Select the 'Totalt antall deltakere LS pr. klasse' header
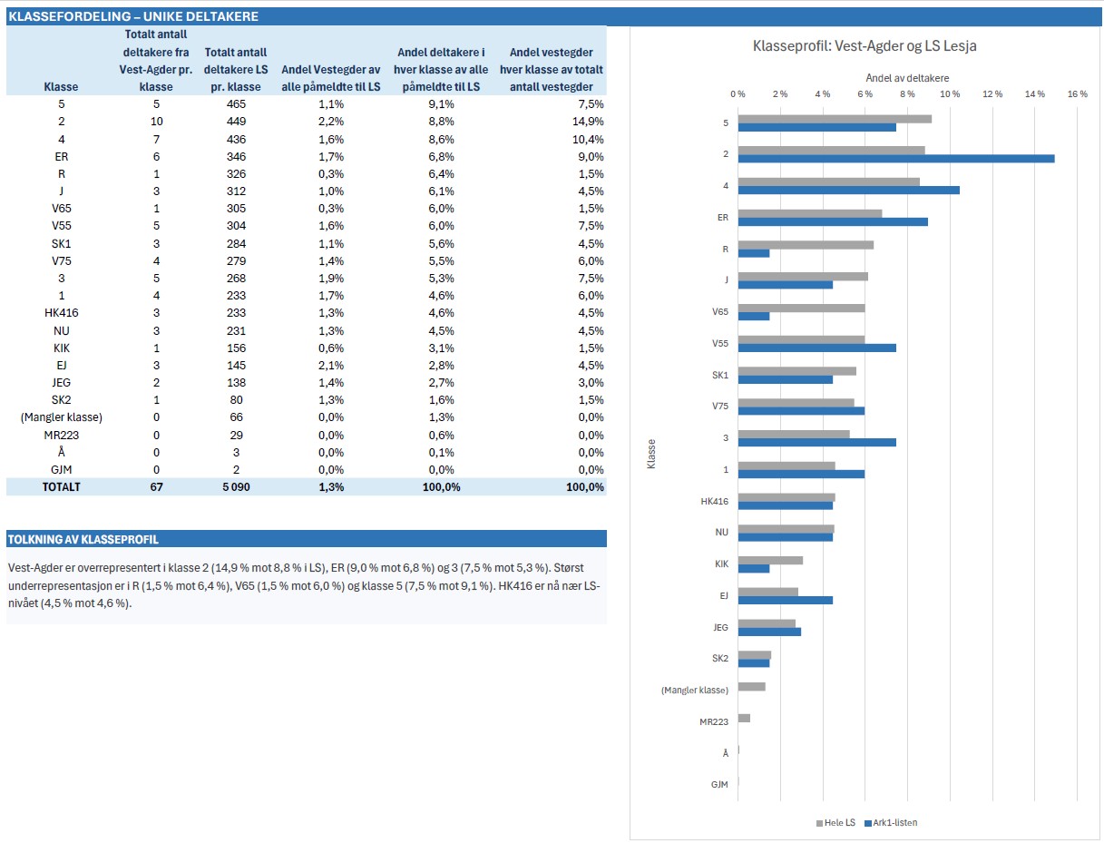This screenshot has width=1104, height=843. tap(236, 70)
